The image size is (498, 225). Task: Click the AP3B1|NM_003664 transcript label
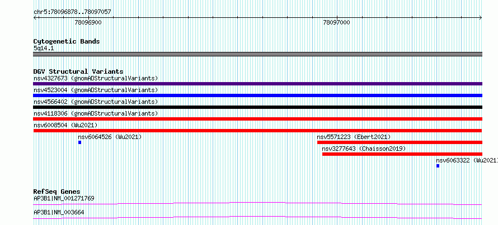point(59,212)
